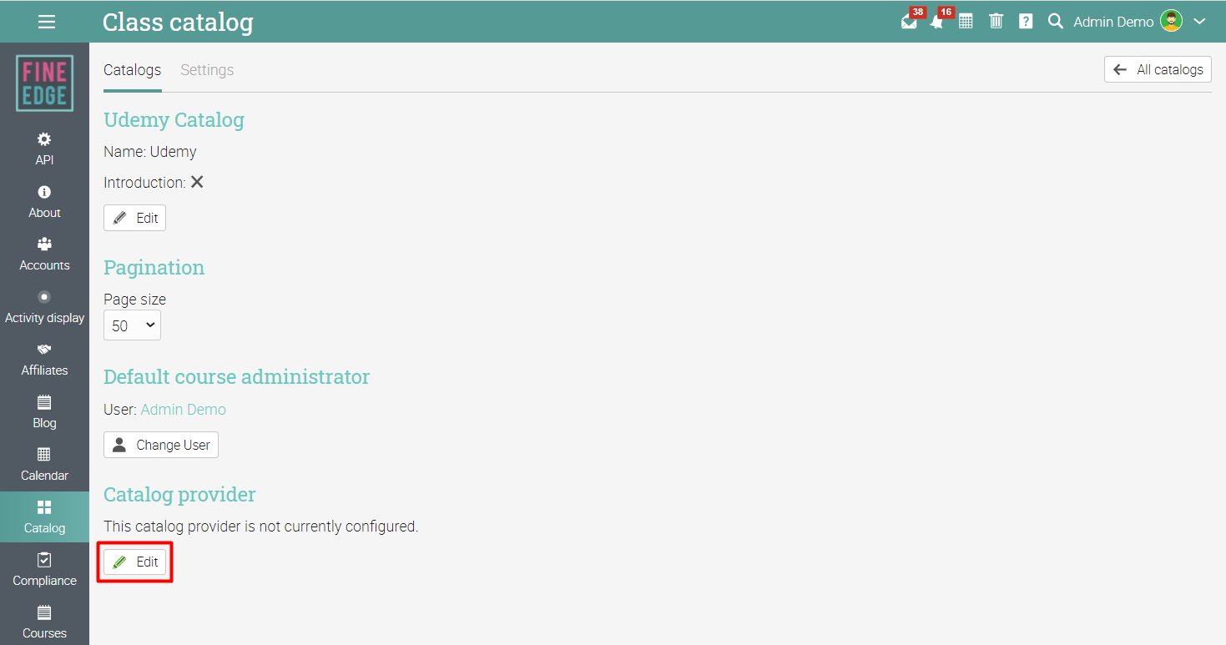This screenshot has width=1226, height=645.
Task: Open Accounts in the sidebar
Action: pyautogui.click(x=44, y=254)
